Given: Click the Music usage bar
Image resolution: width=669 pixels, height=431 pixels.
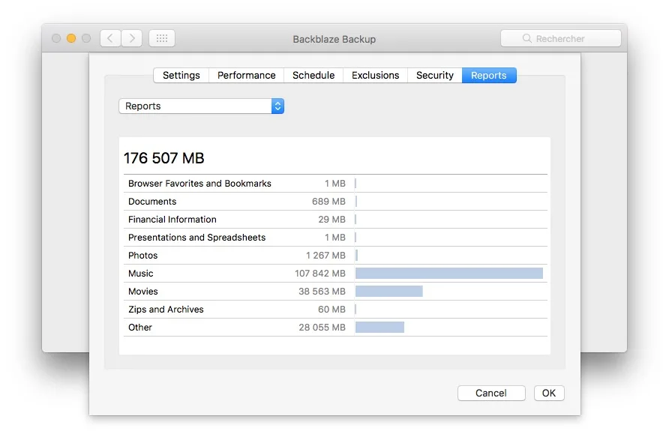Looking at the screenshot, I should tap(448, 274).
